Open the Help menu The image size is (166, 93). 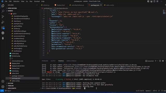[43, 1]
